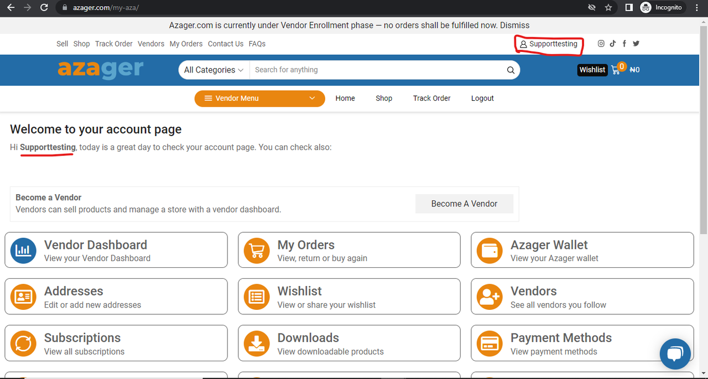The width and height of the screenshot is (708, 379).
Task: Go to Shop in the navigation bar
Action: tap(384, 98)
